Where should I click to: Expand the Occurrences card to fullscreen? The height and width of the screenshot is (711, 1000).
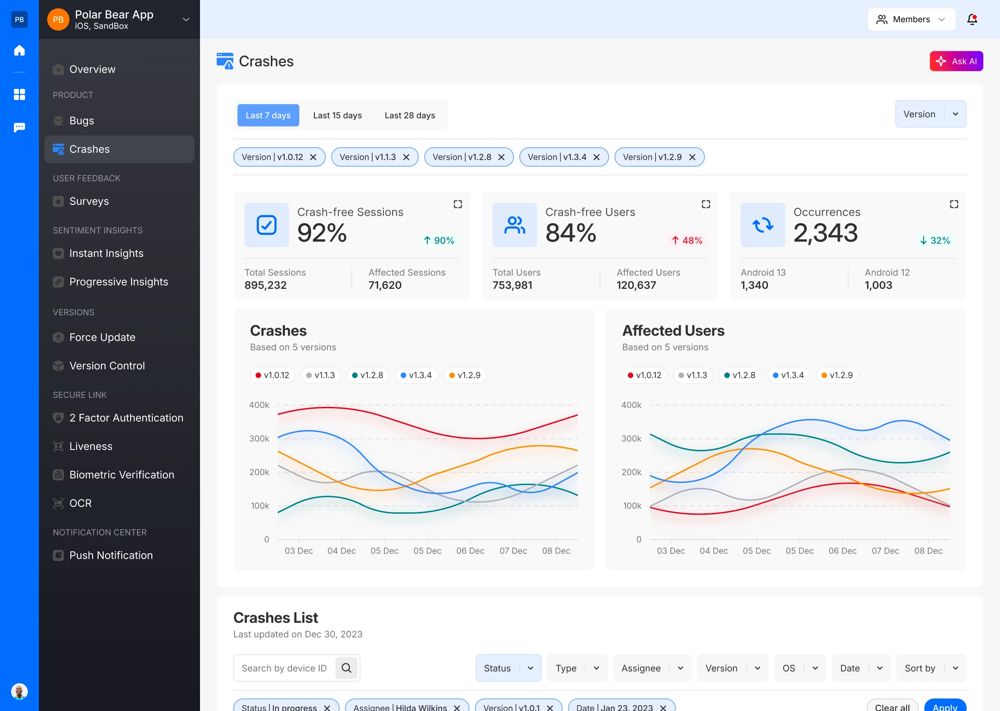point(954,204)
